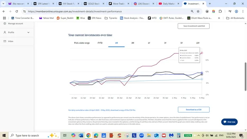
Task: Open the Profile person icon in sidebar
Action: pyautogui.click(x=5, y=32)
